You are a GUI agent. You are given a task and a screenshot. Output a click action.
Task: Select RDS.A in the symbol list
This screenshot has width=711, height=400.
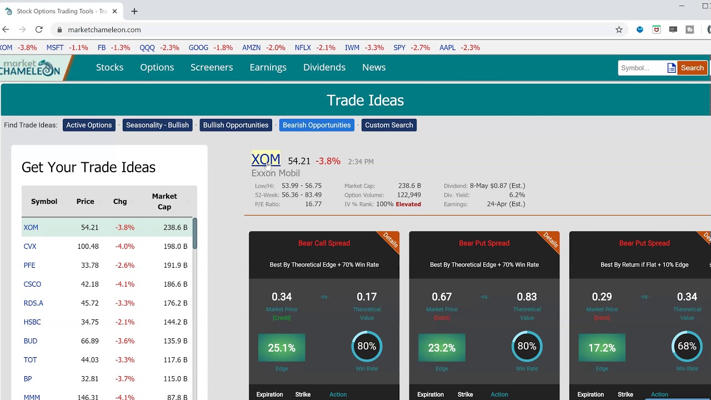[x=33, y=303]
